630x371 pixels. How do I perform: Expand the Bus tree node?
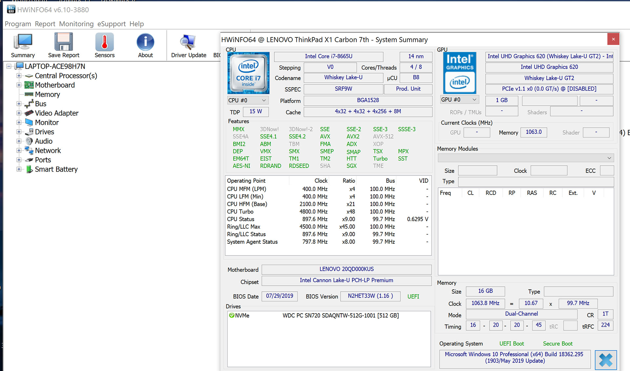point(19,104)
